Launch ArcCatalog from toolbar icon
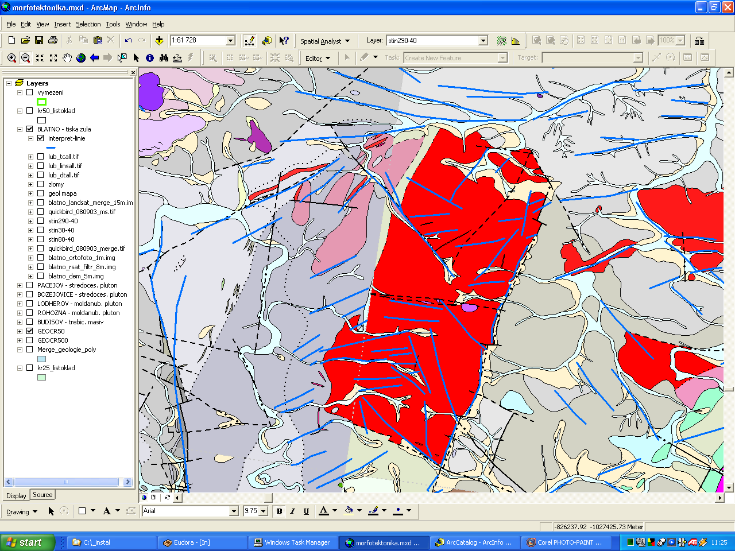Image resolution: width=735 pixels, height=551 pixels. 267,40
